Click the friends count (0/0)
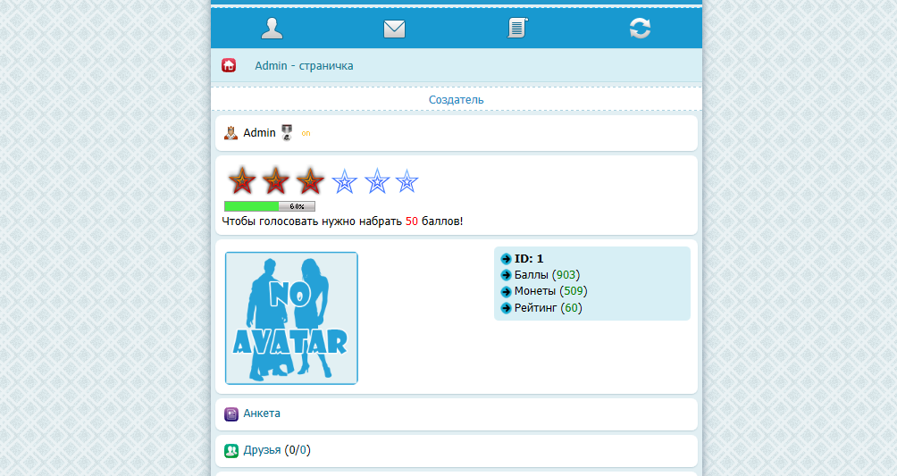Screen dimensions: 897x476 [x=298, y=450]
